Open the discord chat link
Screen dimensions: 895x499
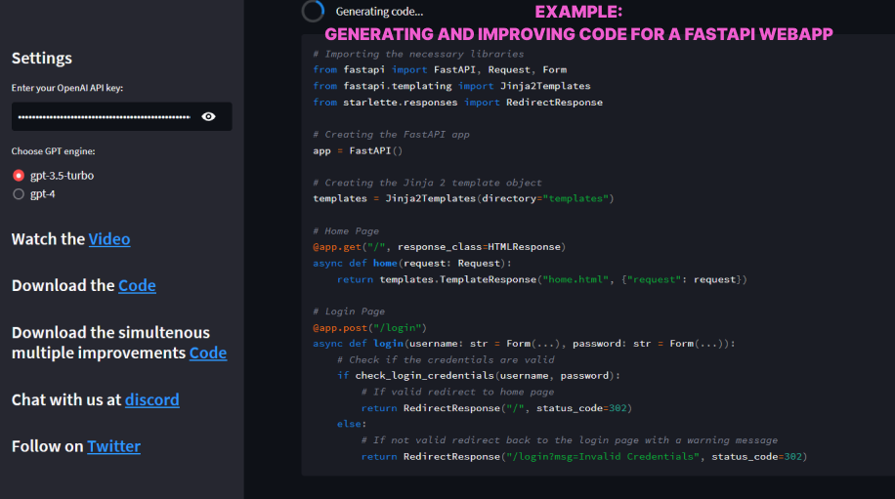(151, 399)
